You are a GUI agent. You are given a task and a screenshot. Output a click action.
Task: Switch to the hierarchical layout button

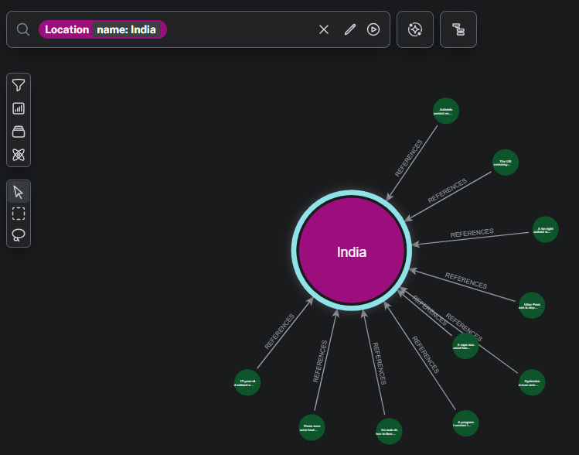click(x=458, y=29)
